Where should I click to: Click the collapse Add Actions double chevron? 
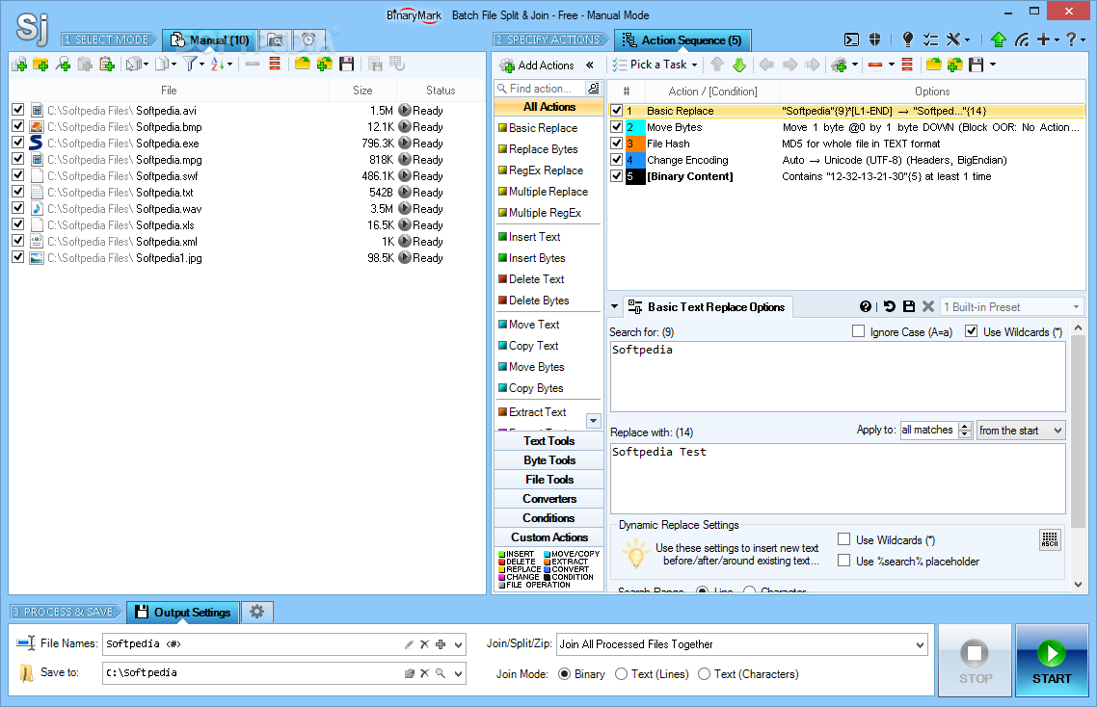590,65
